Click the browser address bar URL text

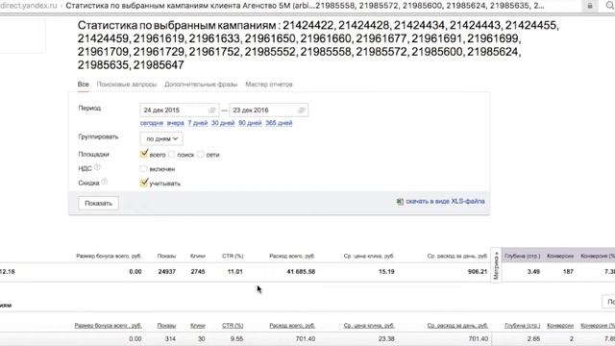click(29, 6)
